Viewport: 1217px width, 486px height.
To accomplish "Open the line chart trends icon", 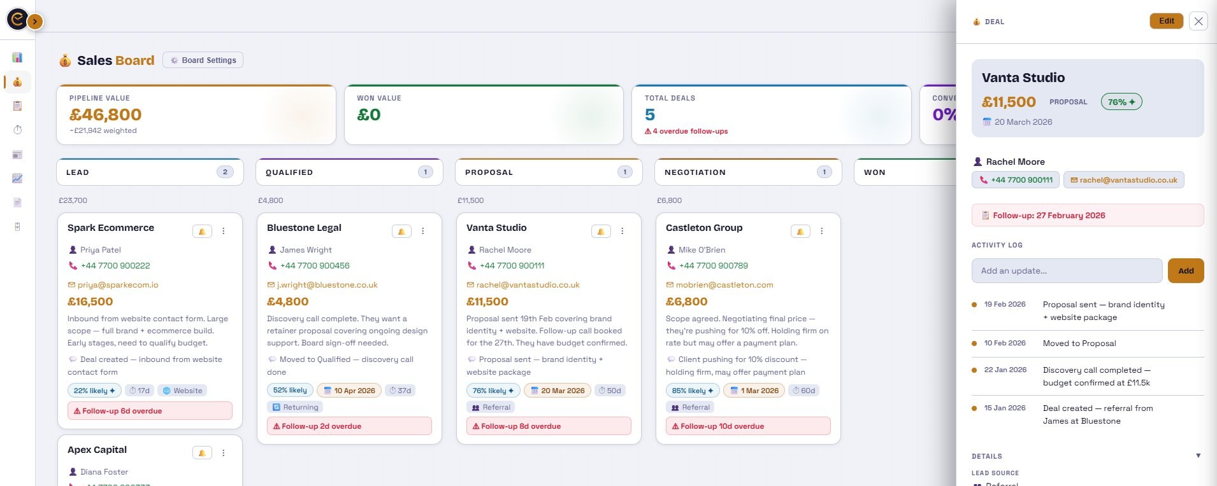I will (17, 178).
